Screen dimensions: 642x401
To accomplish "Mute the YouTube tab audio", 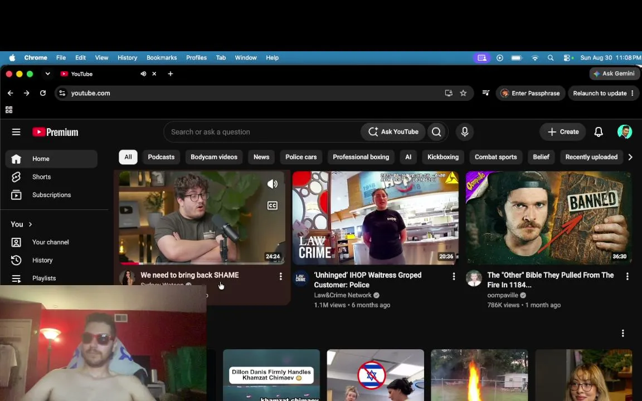I will point(143,74).
